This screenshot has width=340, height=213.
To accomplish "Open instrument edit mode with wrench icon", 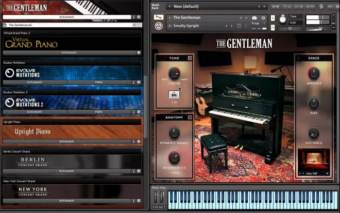I will click(159, 17).
